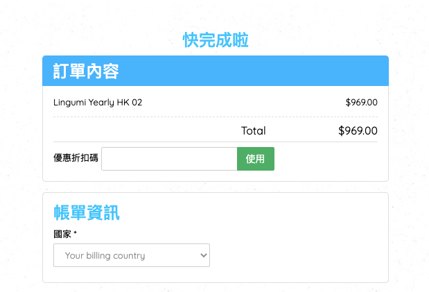Click the total amount $969.00
Viewport: 429px width, 292px height.
coord(358,131)
